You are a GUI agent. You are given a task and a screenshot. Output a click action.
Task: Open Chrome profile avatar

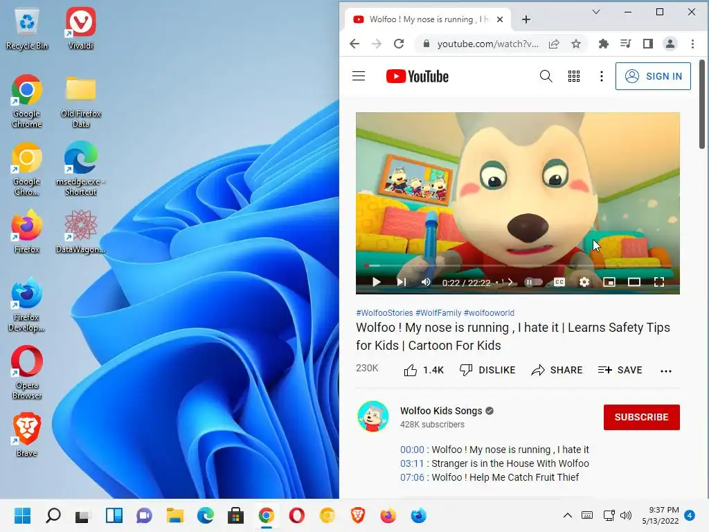(670, 44)
